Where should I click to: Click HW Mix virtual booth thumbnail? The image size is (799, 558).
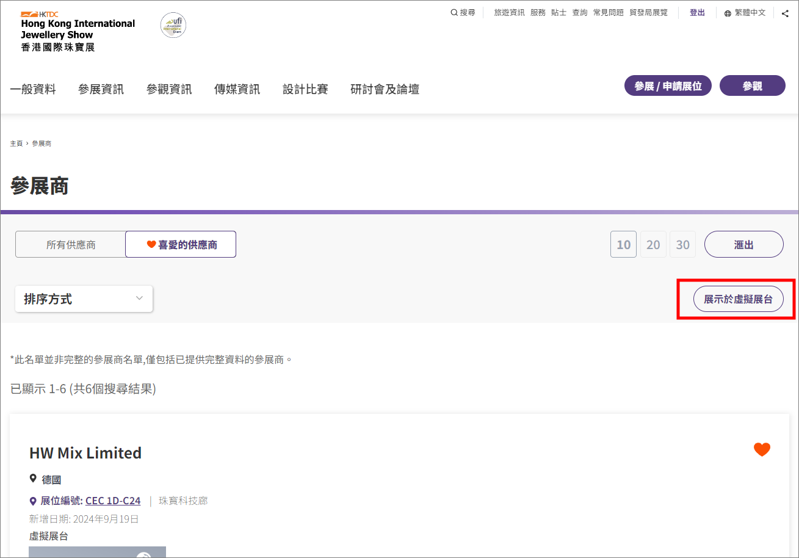click(x=98, y=552)
